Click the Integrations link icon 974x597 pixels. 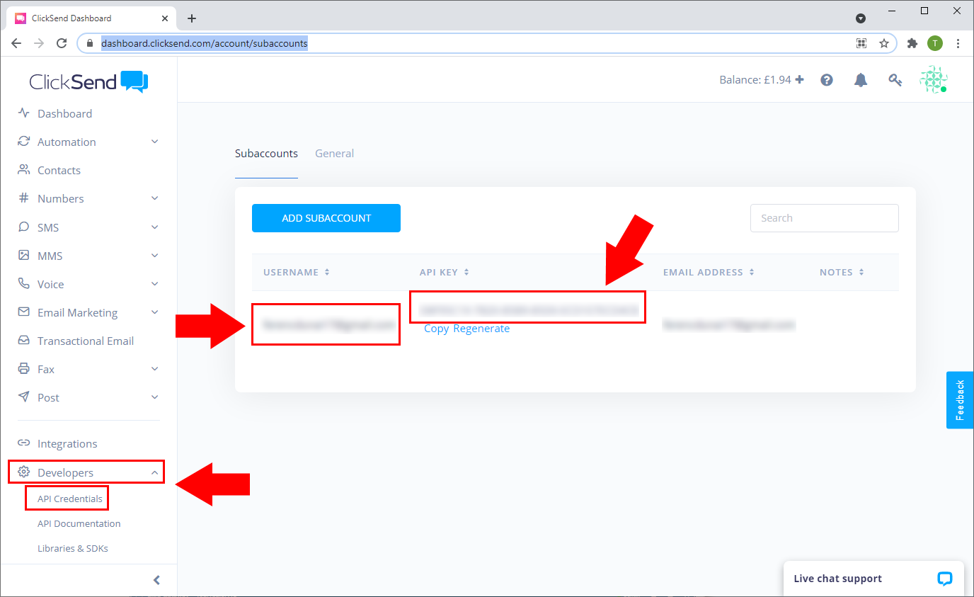click(24, 443)
